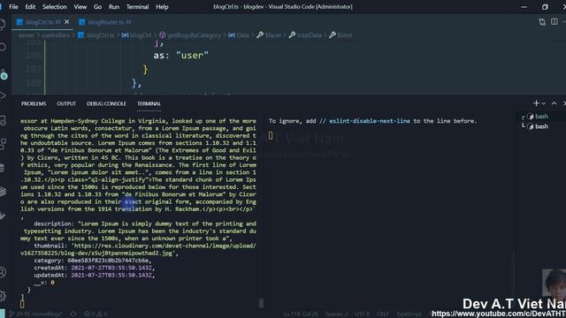Open the Accounts icon in activity bar

pyautogui.click(x=3, y=272)
